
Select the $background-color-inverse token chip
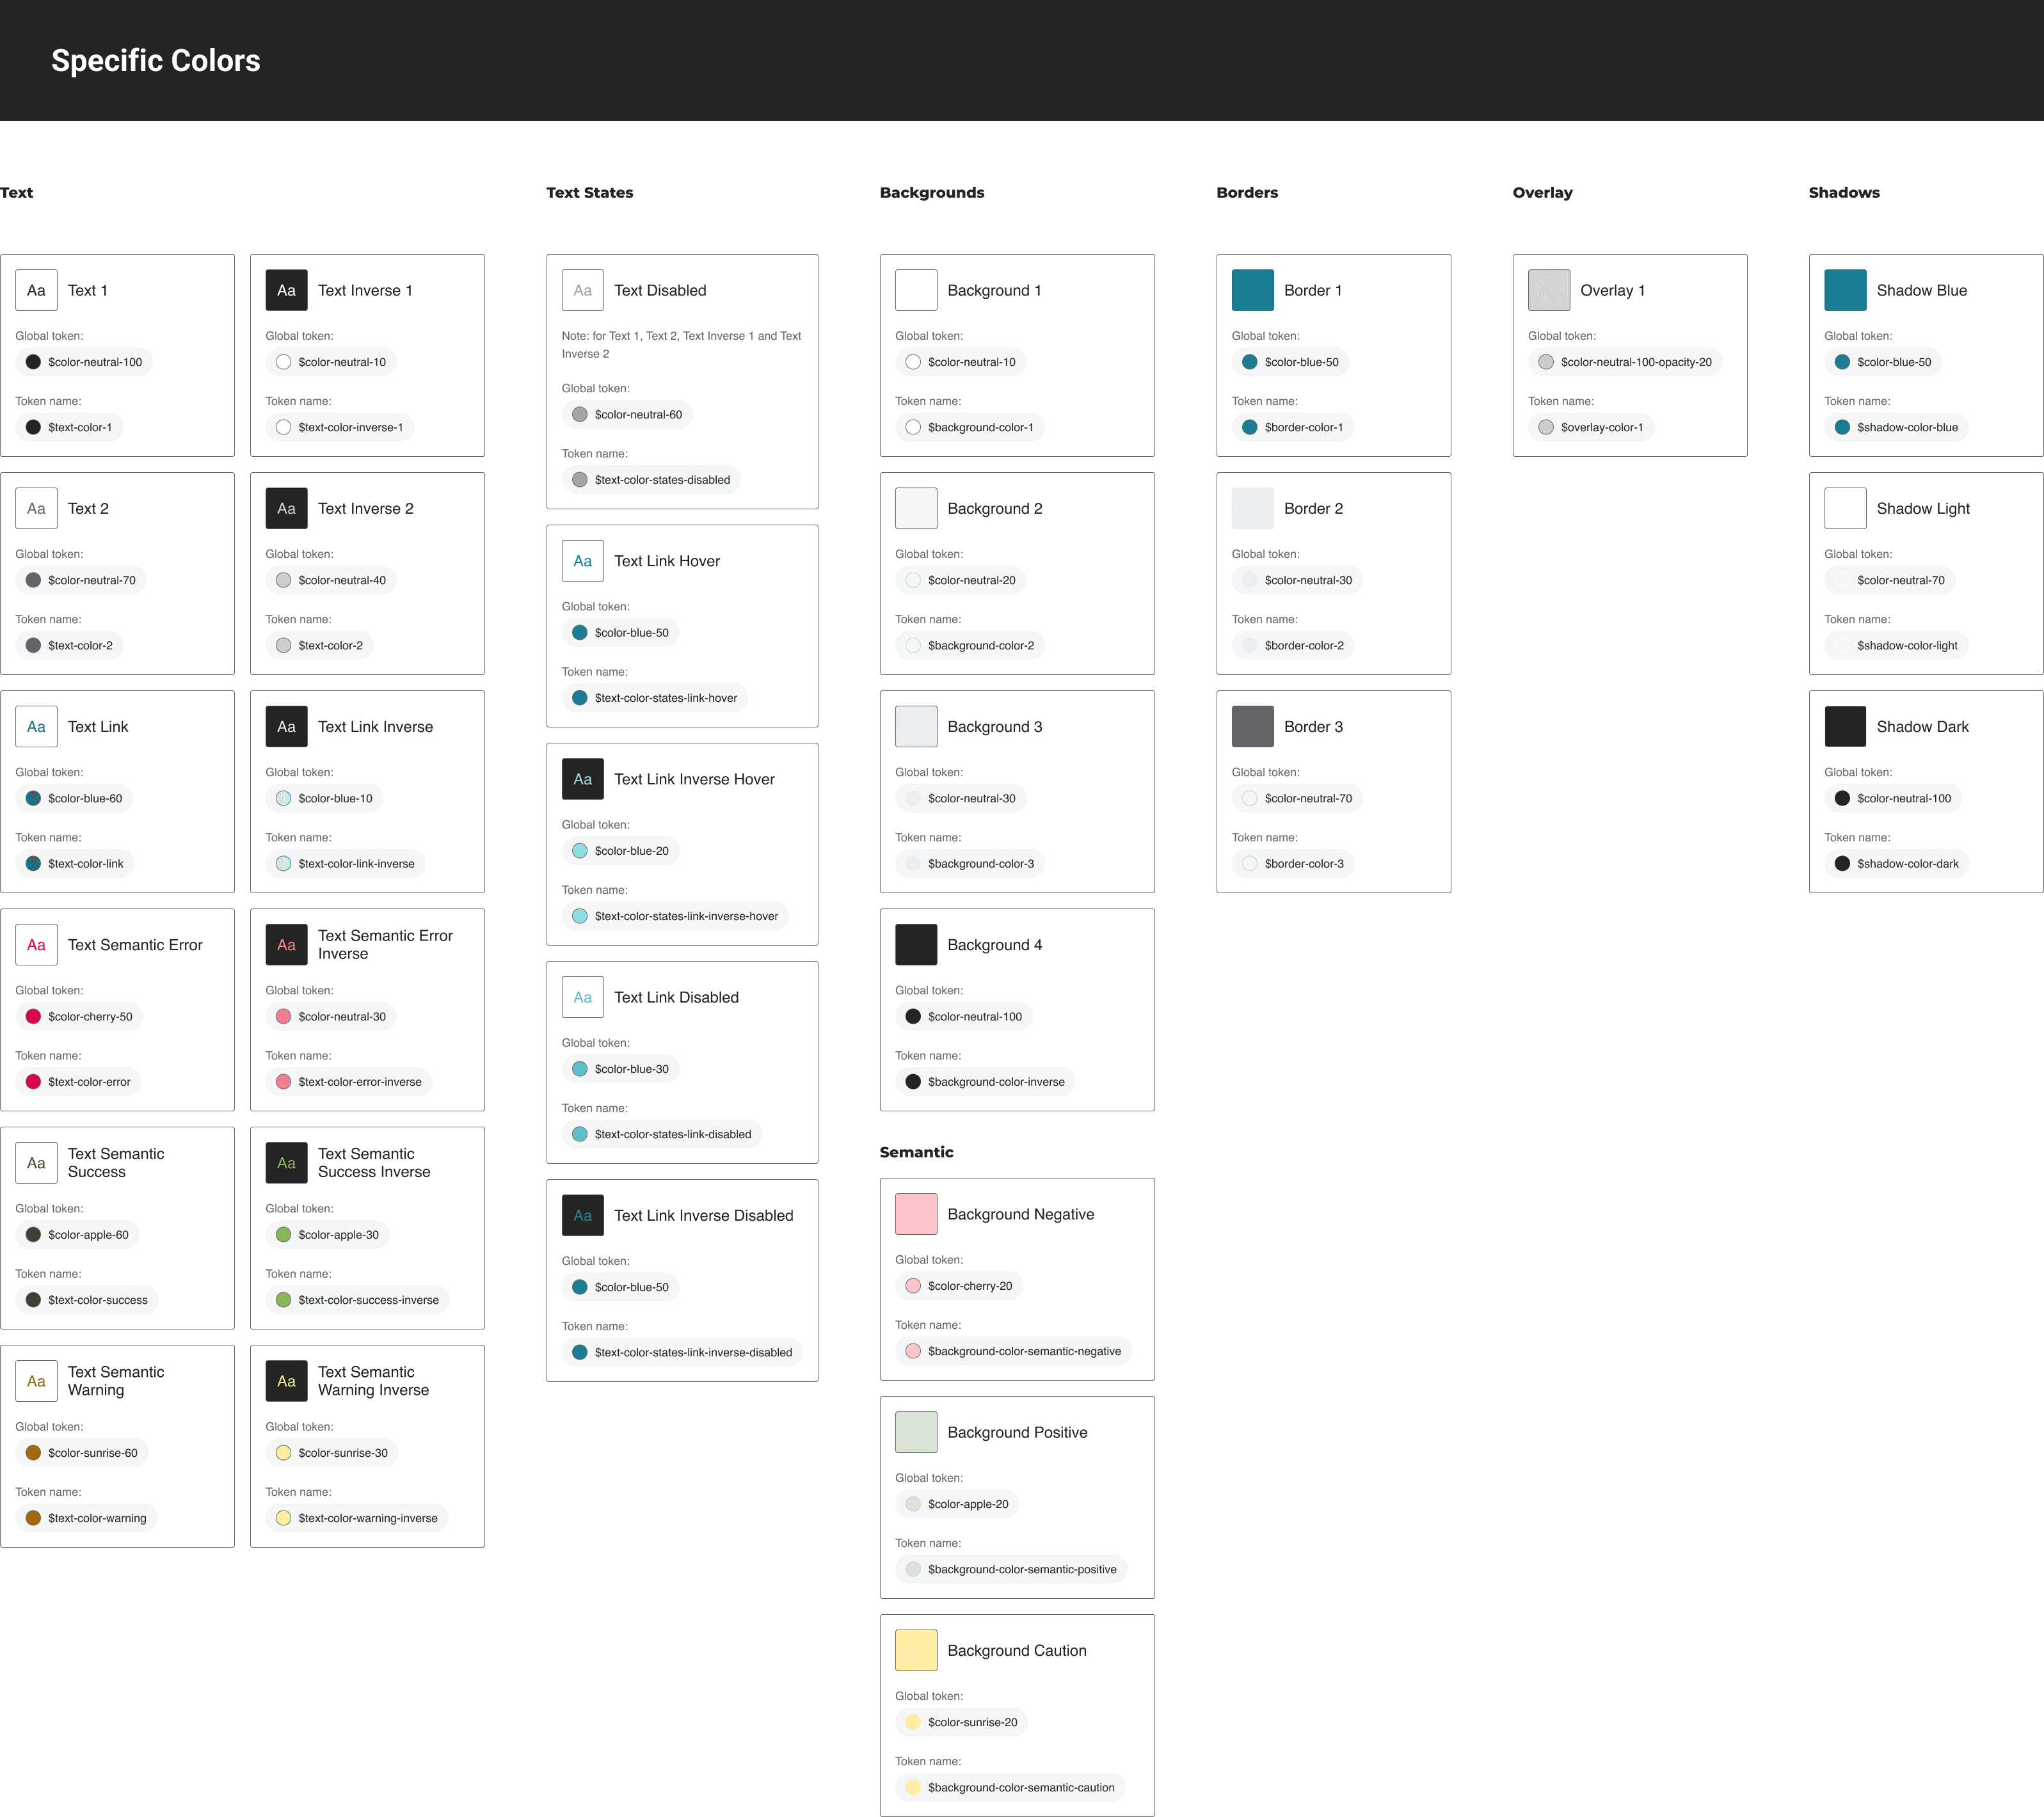[986, 1082]
